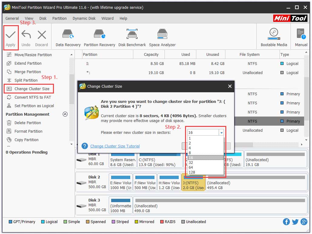Open the Change Cluster Size Tutorial link
312x234 pixels.
tap(115, 146)
